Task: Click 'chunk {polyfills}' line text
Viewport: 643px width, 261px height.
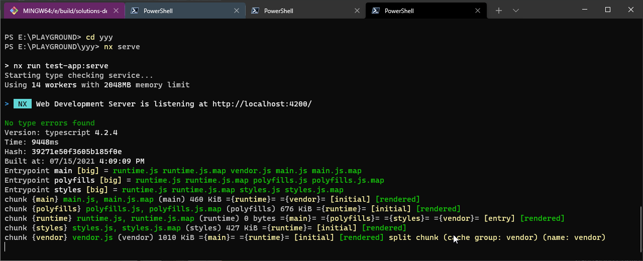Action: [x=233, y=209]
